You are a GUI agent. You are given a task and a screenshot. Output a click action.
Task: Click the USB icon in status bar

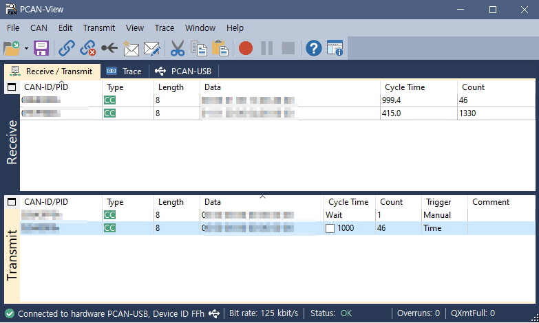click(x=214, y=313)
